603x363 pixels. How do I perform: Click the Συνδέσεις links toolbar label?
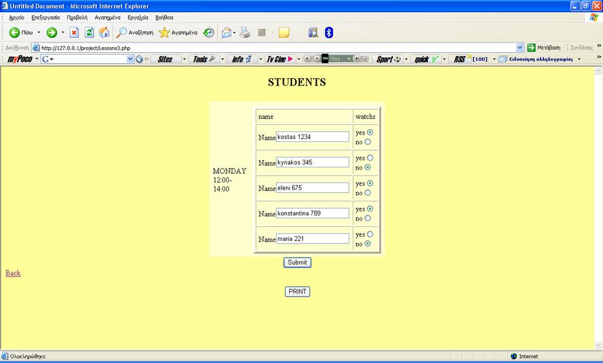click(581, 48)
